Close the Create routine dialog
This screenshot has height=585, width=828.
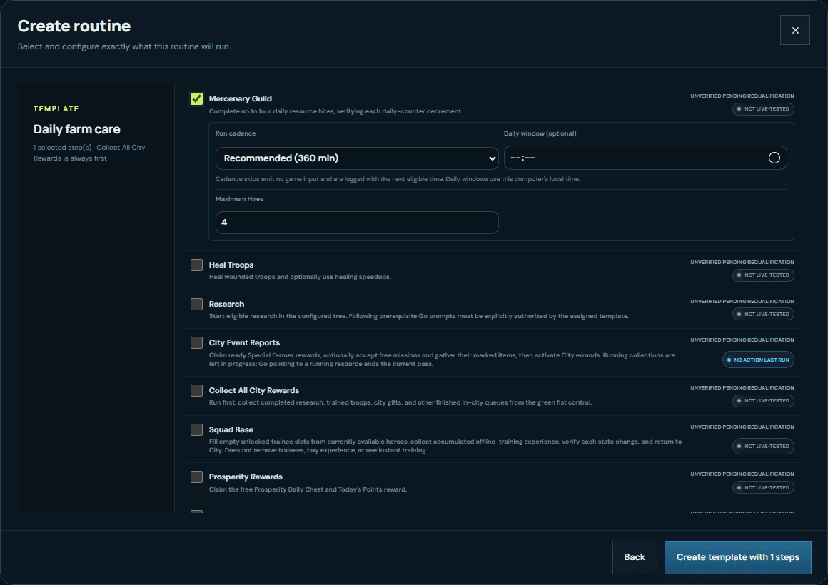794,30
